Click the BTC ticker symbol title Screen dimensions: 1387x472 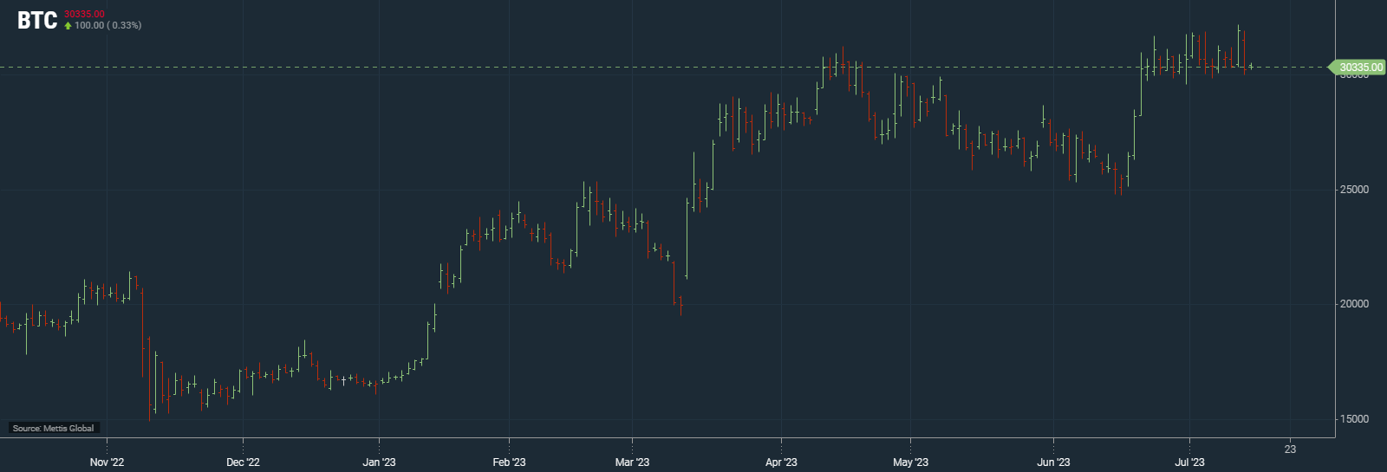pyautogui.click(x=37, y=20)
